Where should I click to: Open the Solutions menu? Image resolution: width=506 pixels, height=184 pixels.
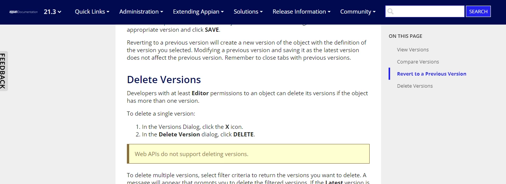pos(248,12)
